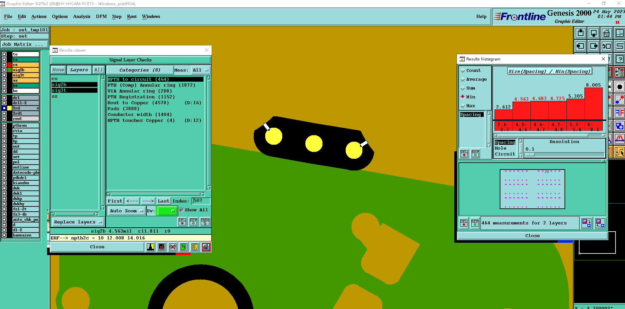Click the question mark help icon in toolbar
This screenshot has width=625, height=309.
click(619, 59)
